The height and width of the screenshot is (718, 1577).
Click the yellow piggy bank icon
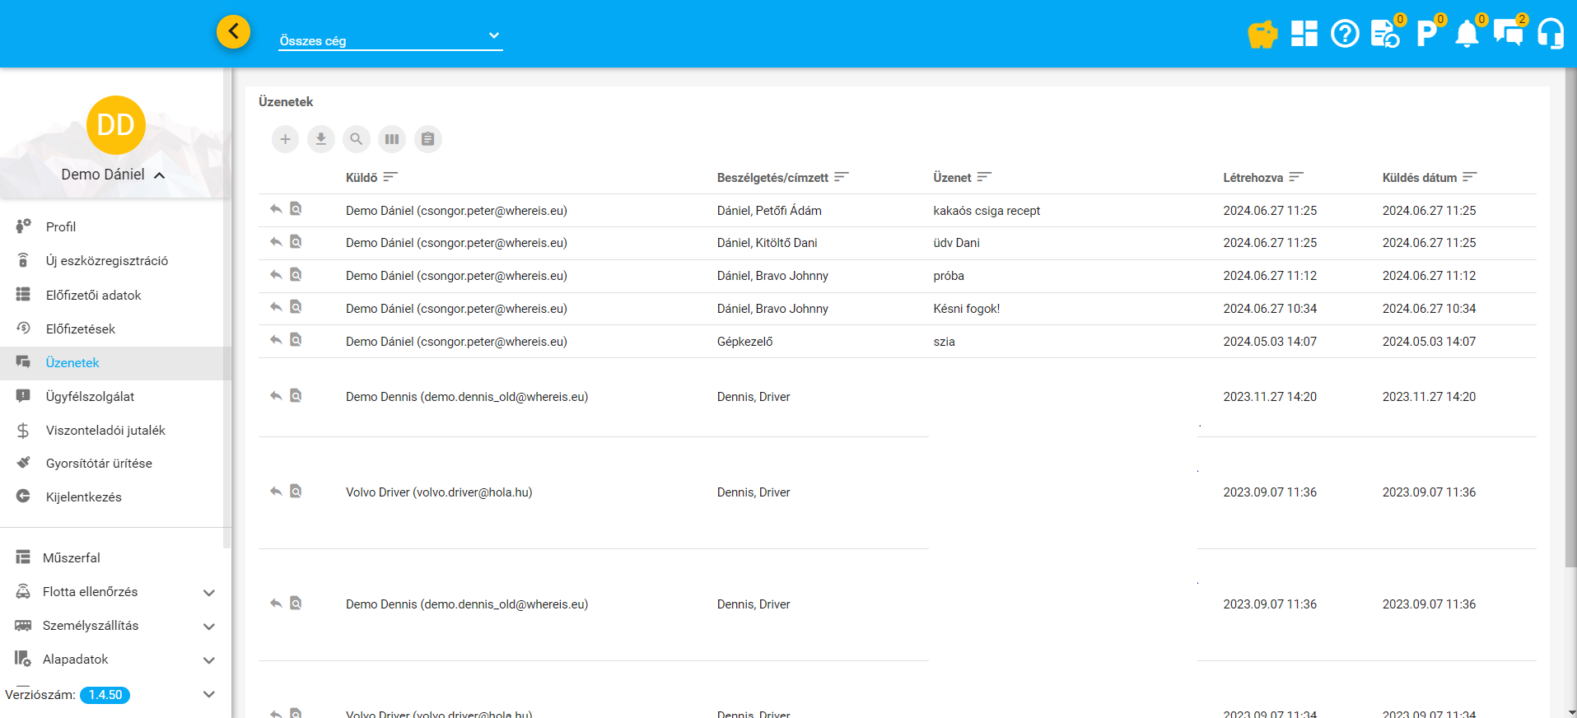pyautogui.click(x=1262, y=34)
